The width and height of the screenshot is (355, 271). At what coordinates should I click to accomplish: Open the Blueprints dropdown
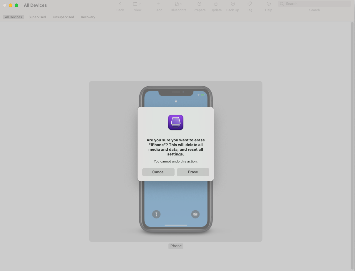pyautogui.click(x=178, y=4)
